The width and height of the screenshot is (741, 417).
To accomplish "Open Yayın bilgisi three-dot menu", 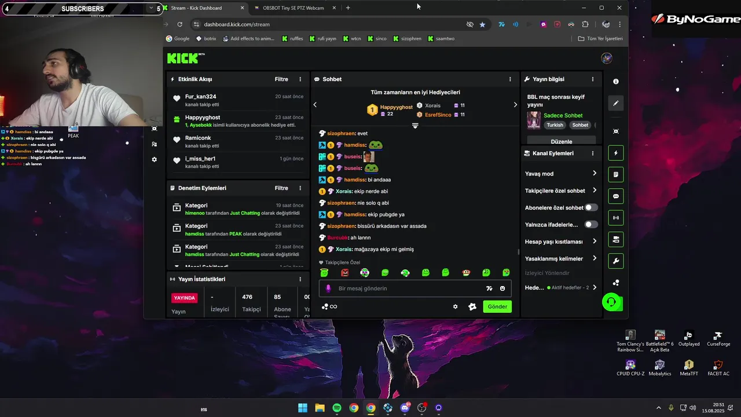I will [x=592, y=79].
